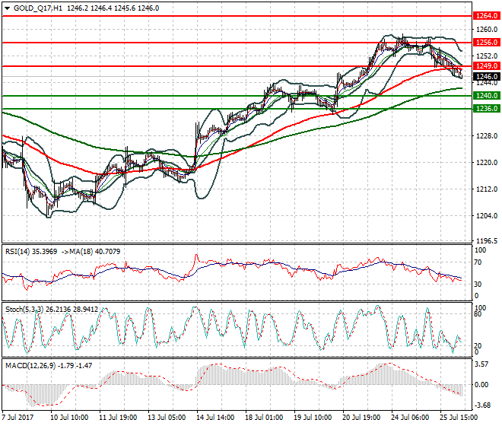Select the RSI scale level 30

[x=478, y=284]
